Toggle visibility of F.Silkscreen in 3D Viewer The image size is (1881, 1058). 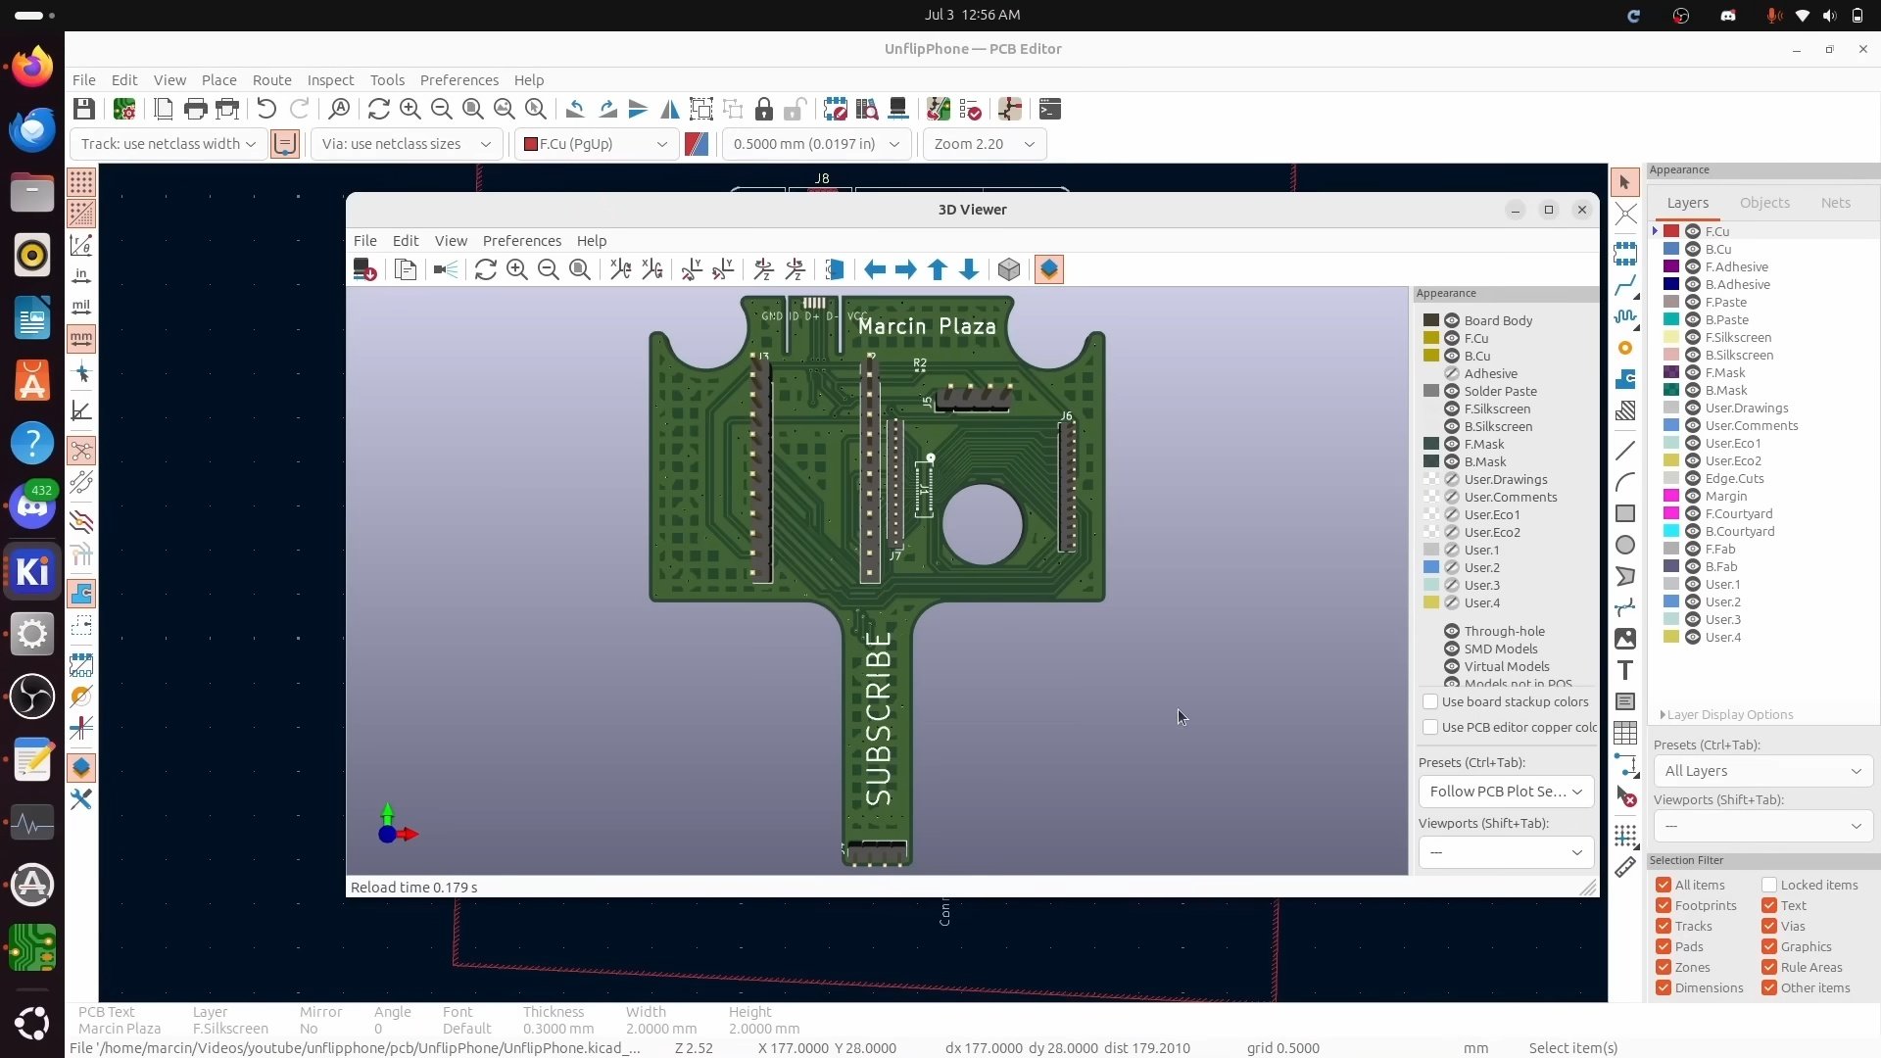pos(1452,409)
